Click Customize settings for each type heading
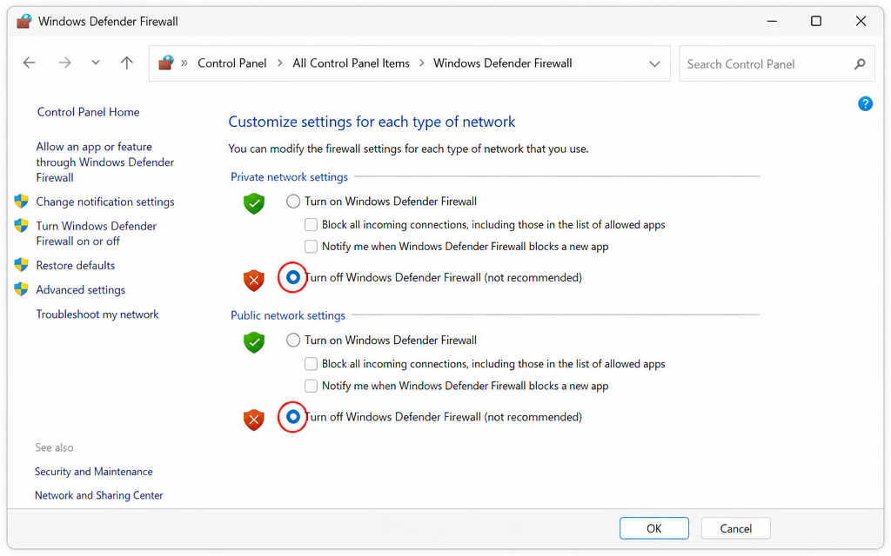Screen dimensions: 891x556 372,122
